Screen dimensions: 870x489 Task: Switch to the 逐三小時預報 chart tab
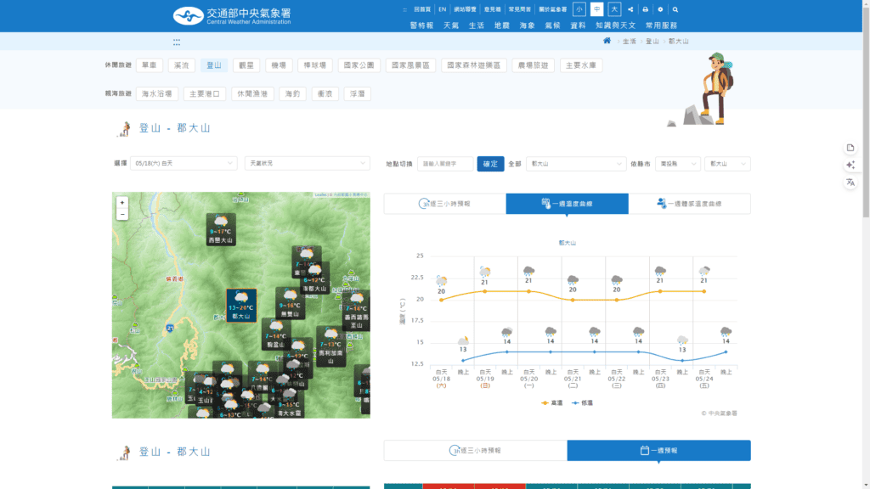pyautogui.click(x=445, y=204)
